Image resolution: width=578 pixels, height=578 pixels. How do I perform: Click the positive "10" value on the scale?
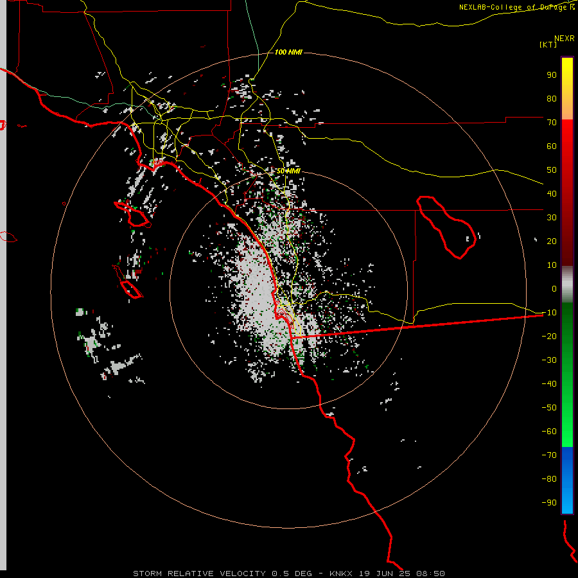click(552, 265)
